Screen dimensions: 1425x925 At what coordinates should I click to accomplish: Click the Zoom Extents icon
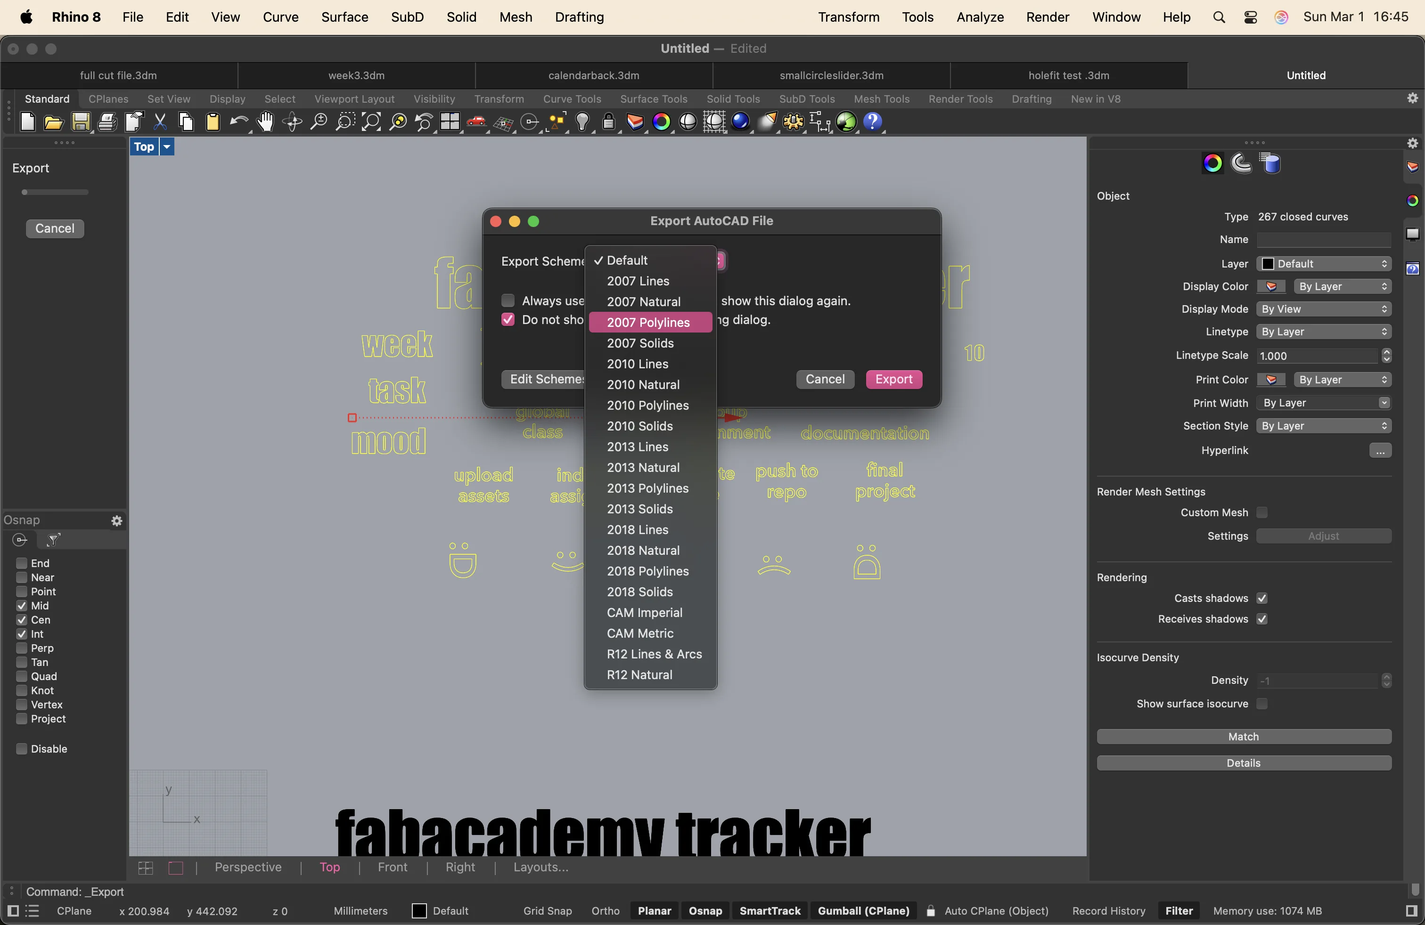(371, 122)
